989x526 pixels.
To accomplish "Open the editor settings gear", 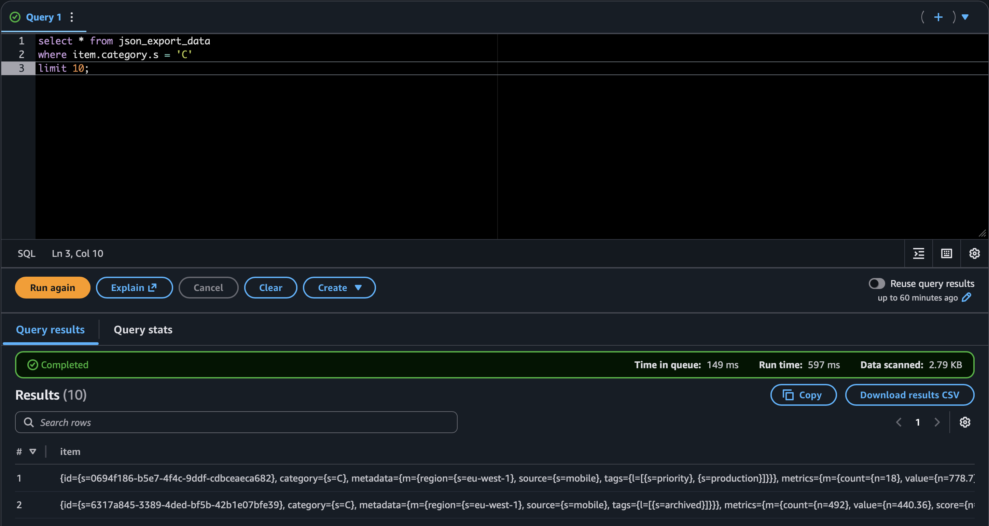I will 974,253.
